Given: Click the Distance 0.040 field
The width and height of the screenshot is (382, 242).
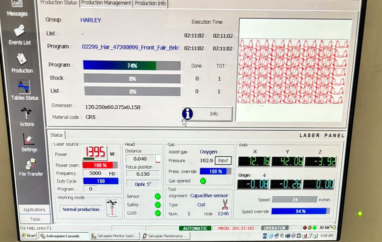Looking at the screenshot, I should [x=140, y=159].
